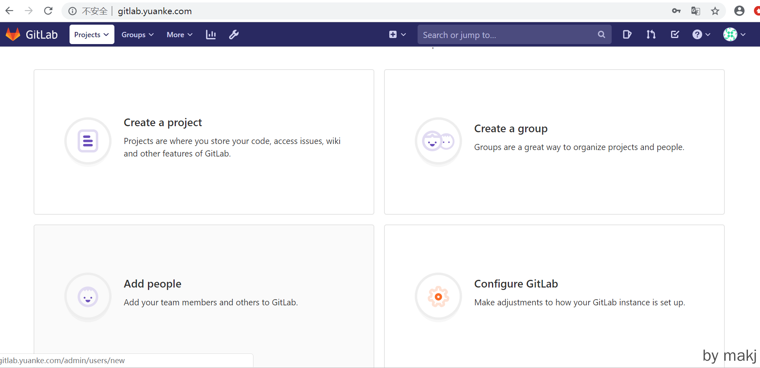This screenshot has height=368, width=760.
Task: Select the Add people card
Action: click(x=204, y=295)
